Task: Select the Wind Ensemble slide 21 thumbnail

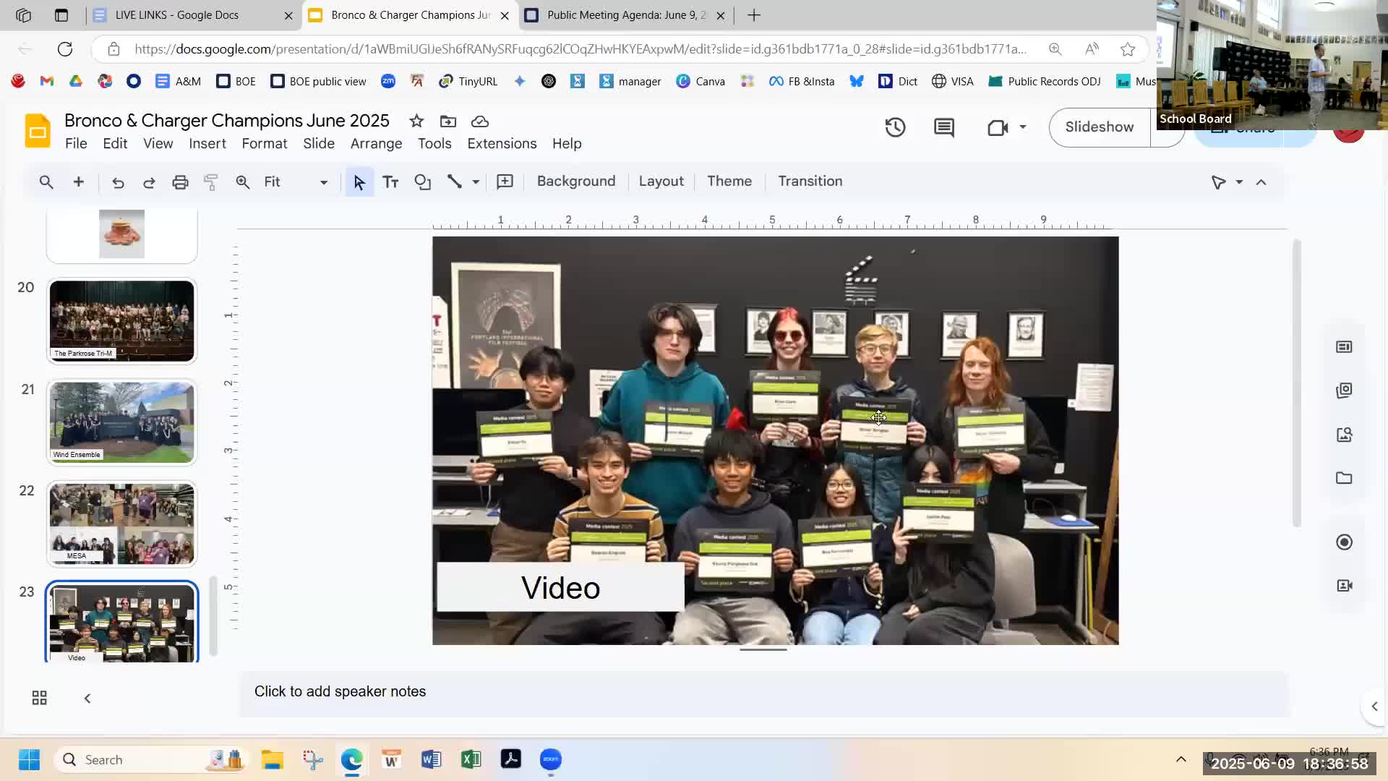Action: pos(121,422)
